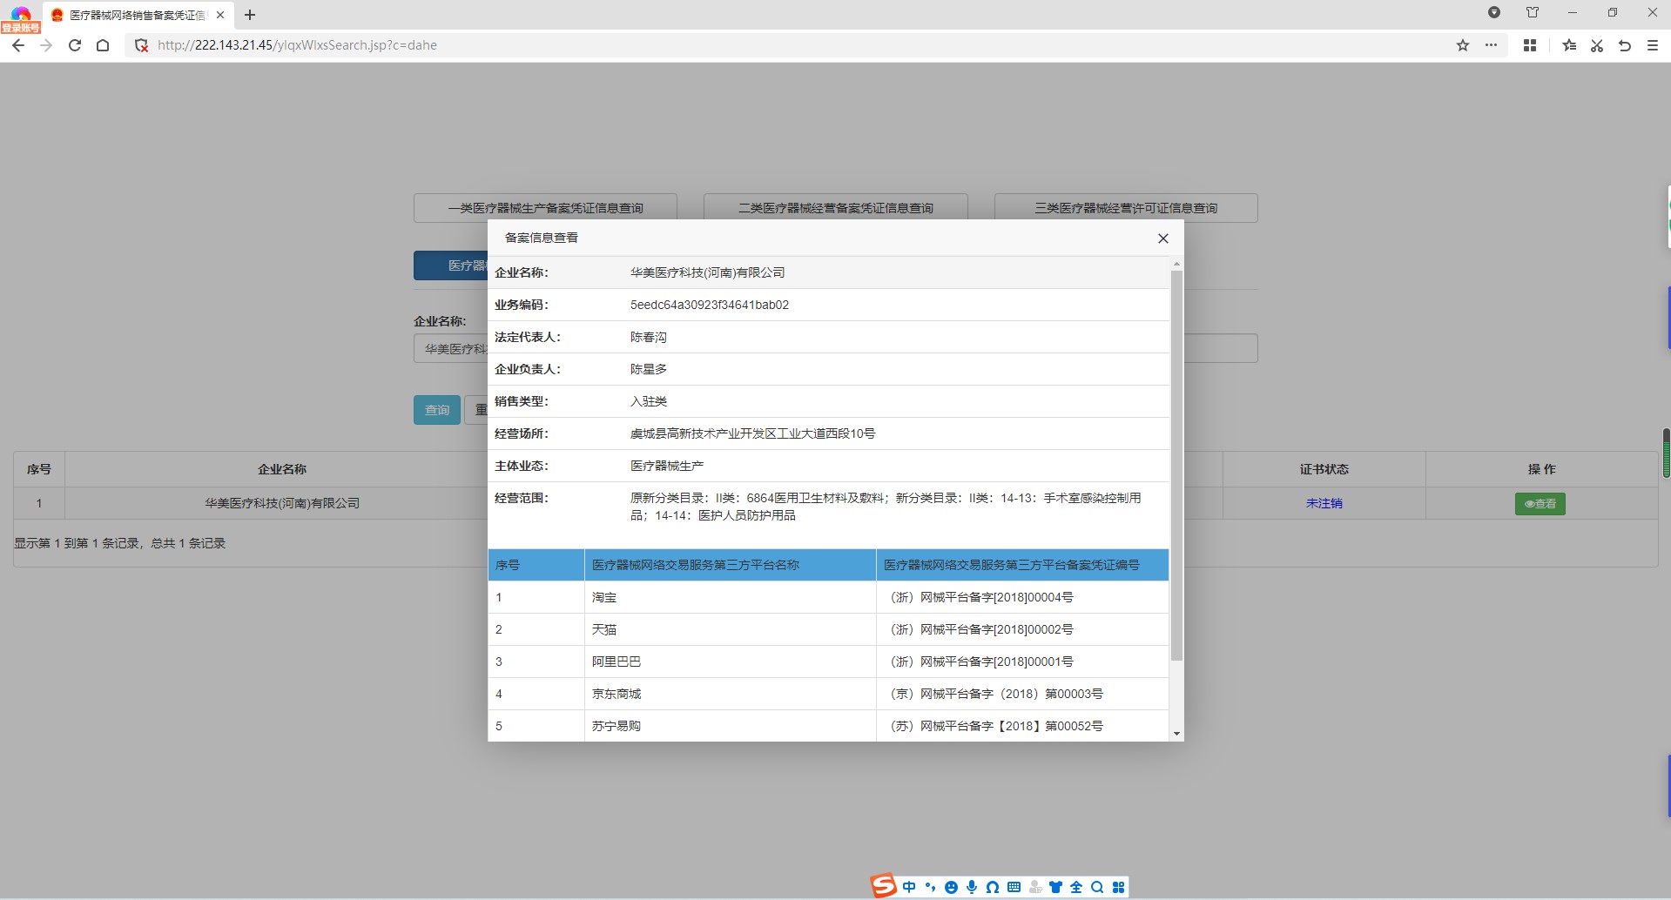Click the Sogou input method logo
The height and width of the screenshot is (900, 1671).
884,886
